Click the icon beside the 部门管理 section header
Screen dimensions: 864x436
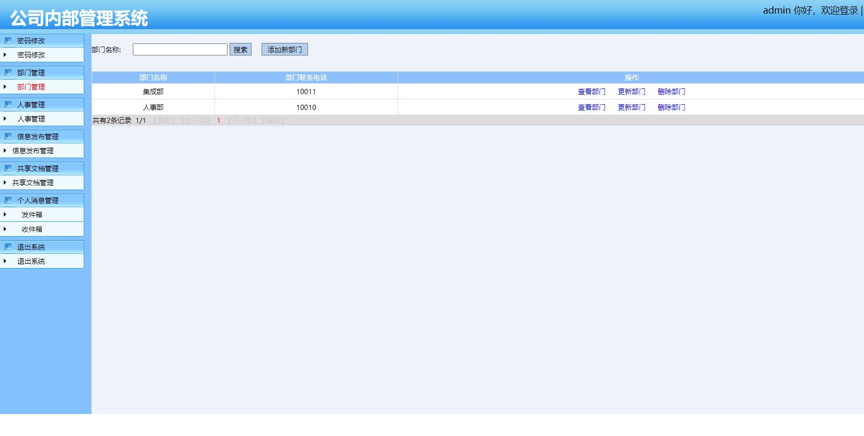pos(8,72)
